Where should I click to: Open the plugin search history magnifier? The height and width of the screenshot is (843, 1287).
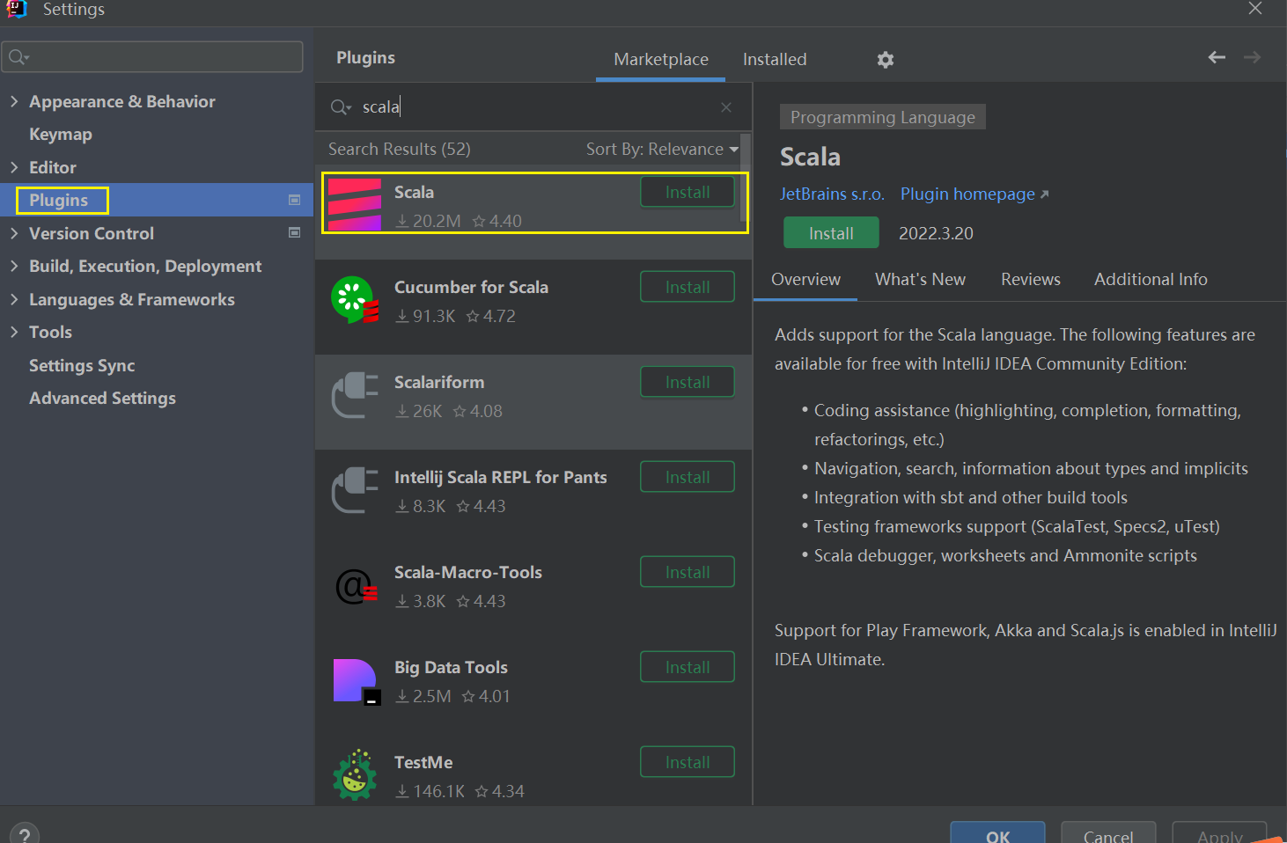340,107
